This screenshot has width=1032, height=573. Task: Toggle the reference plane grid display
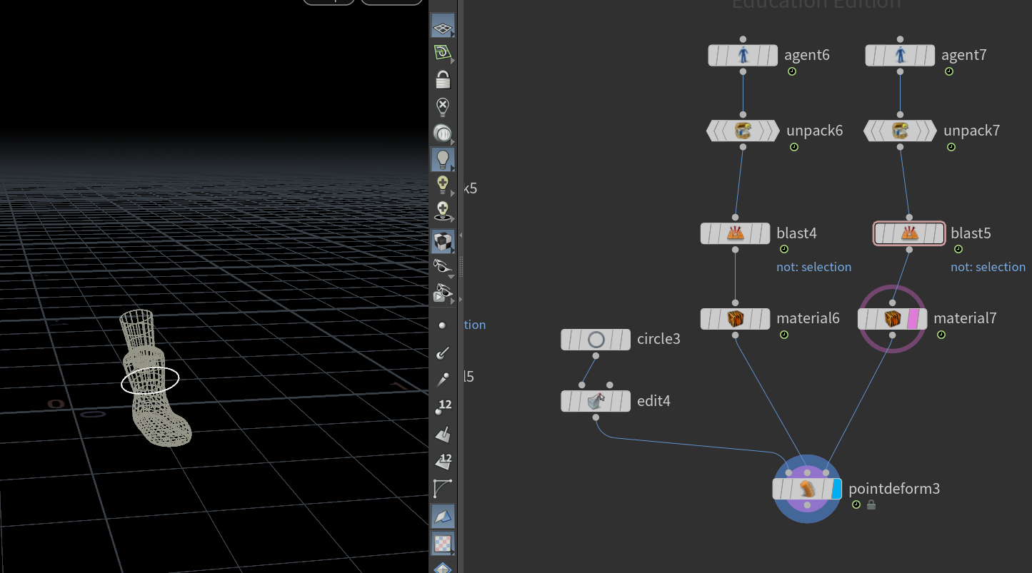[443, 26]
